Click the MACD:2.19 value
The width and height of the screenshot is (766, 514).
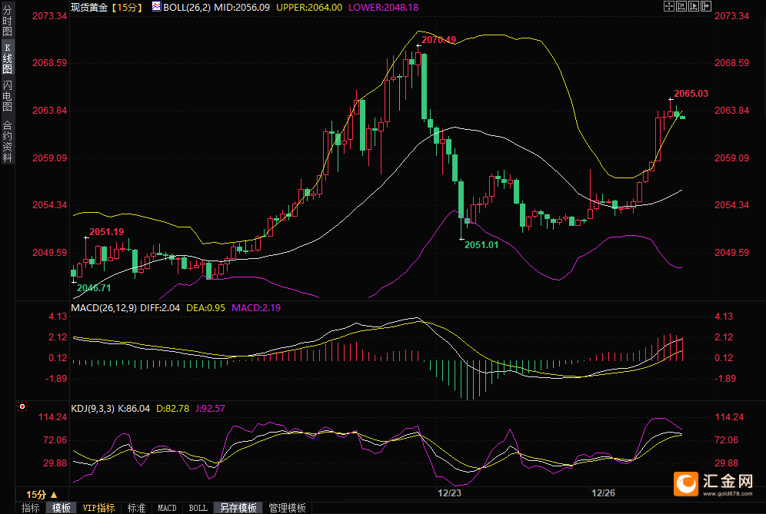pyautogui.click(x=256, y=308)
